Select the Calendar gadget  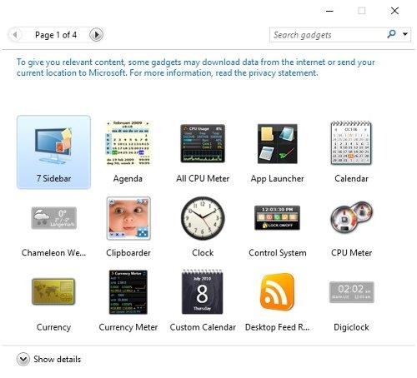coord(351,143)
